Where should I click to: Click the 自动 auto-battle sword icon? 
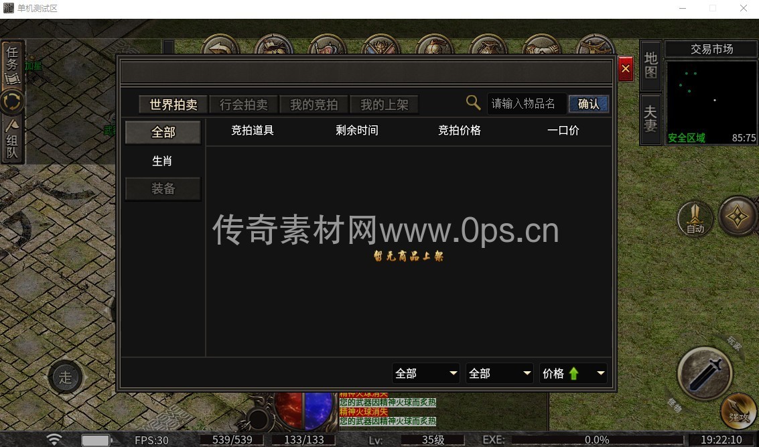pos(695,218)
